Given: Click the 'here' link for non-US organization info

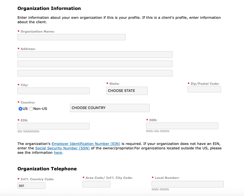Looking at the screenshot, I should (x=58, y=152).
